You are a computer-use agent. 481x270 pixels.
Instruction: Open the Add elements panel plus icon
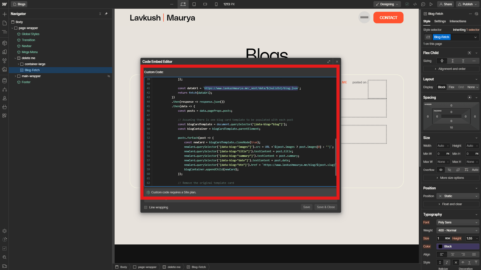(x=5, y=14)
